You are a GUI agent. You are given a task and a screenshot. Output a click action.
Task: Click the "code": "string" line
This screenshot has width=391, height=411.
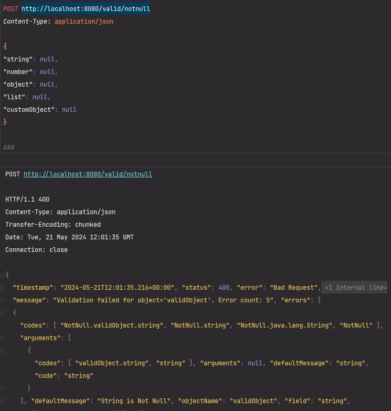[x=64, y=376]
